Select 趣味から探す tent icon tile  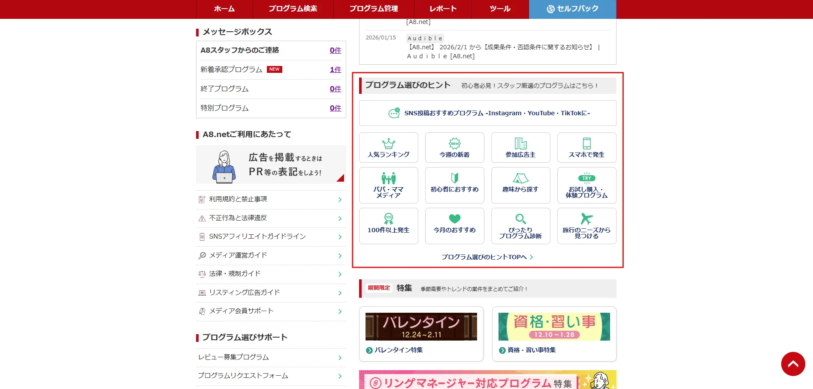520,185
